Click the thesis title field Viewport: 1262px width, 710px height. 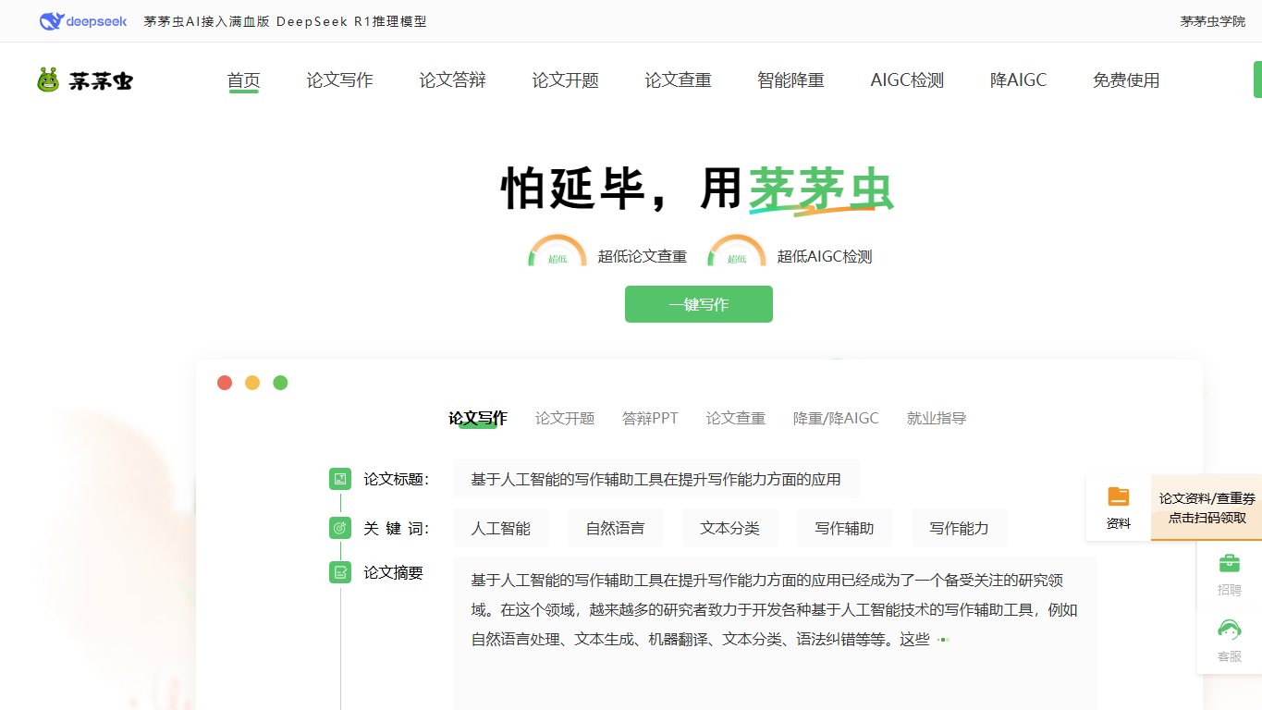click(x=656, y=479)
